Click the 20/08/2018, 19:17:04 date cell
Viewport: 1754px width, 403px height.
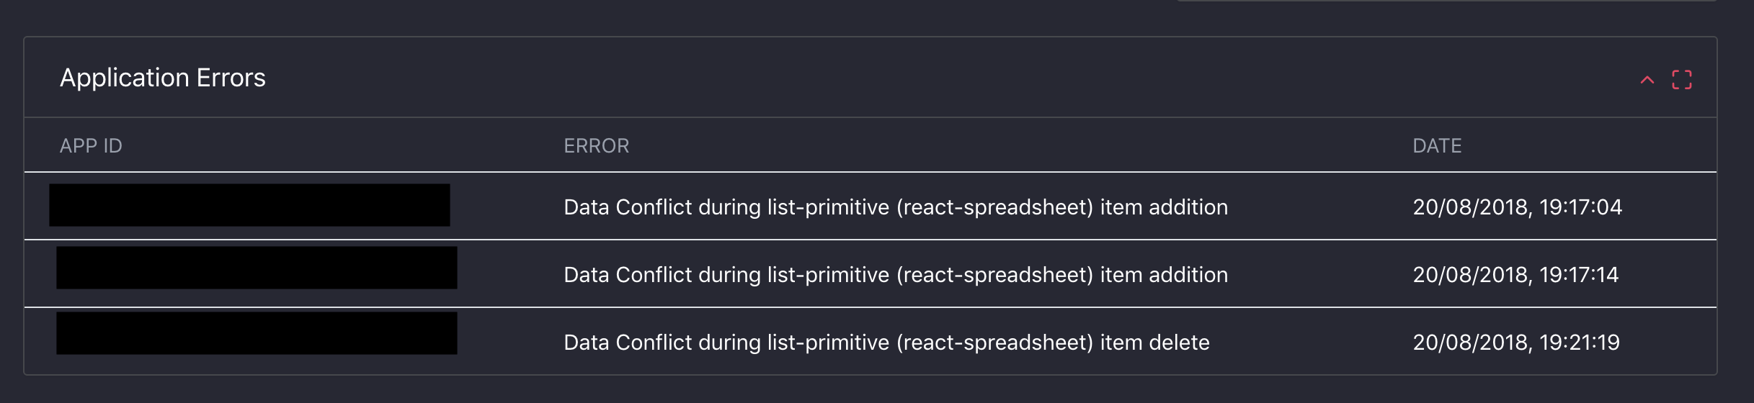[x=1517, y=207]
